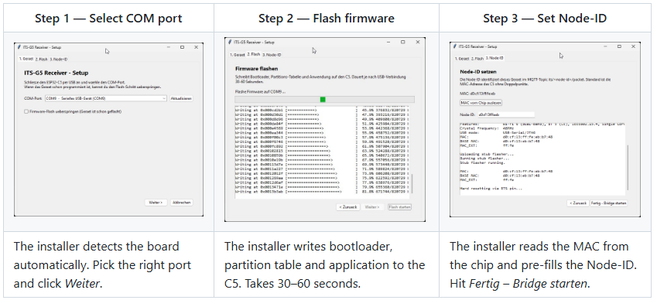Select '1. Geraet' tab in Step 2 window
Image resolution: width=657 pixels, height=300 pixels.
(x=237, y=55)
